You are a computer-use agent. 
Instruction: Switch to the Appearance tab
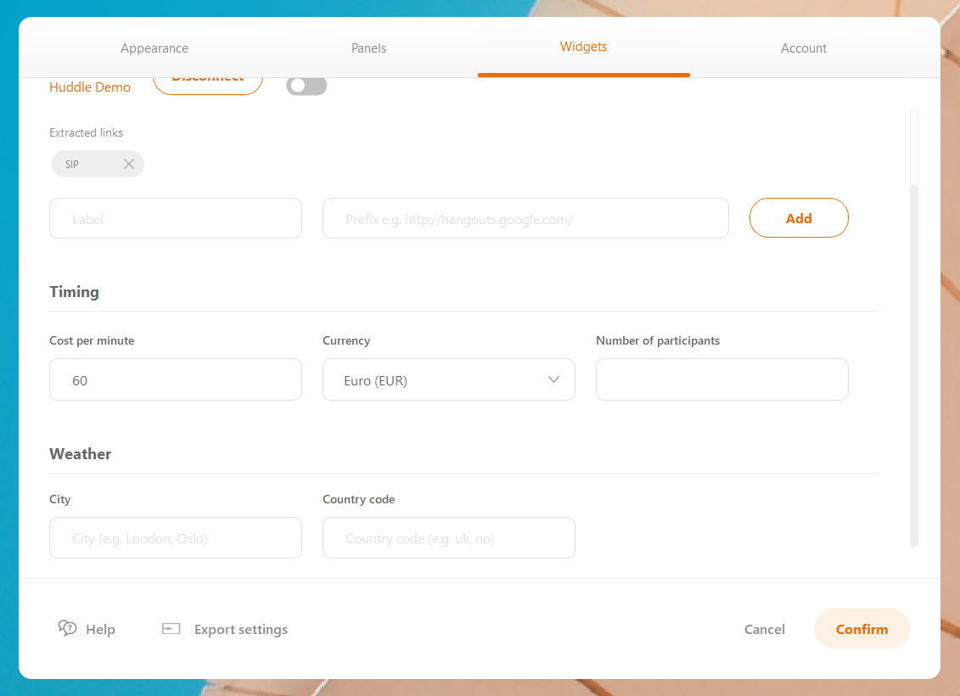coord(154,48)
